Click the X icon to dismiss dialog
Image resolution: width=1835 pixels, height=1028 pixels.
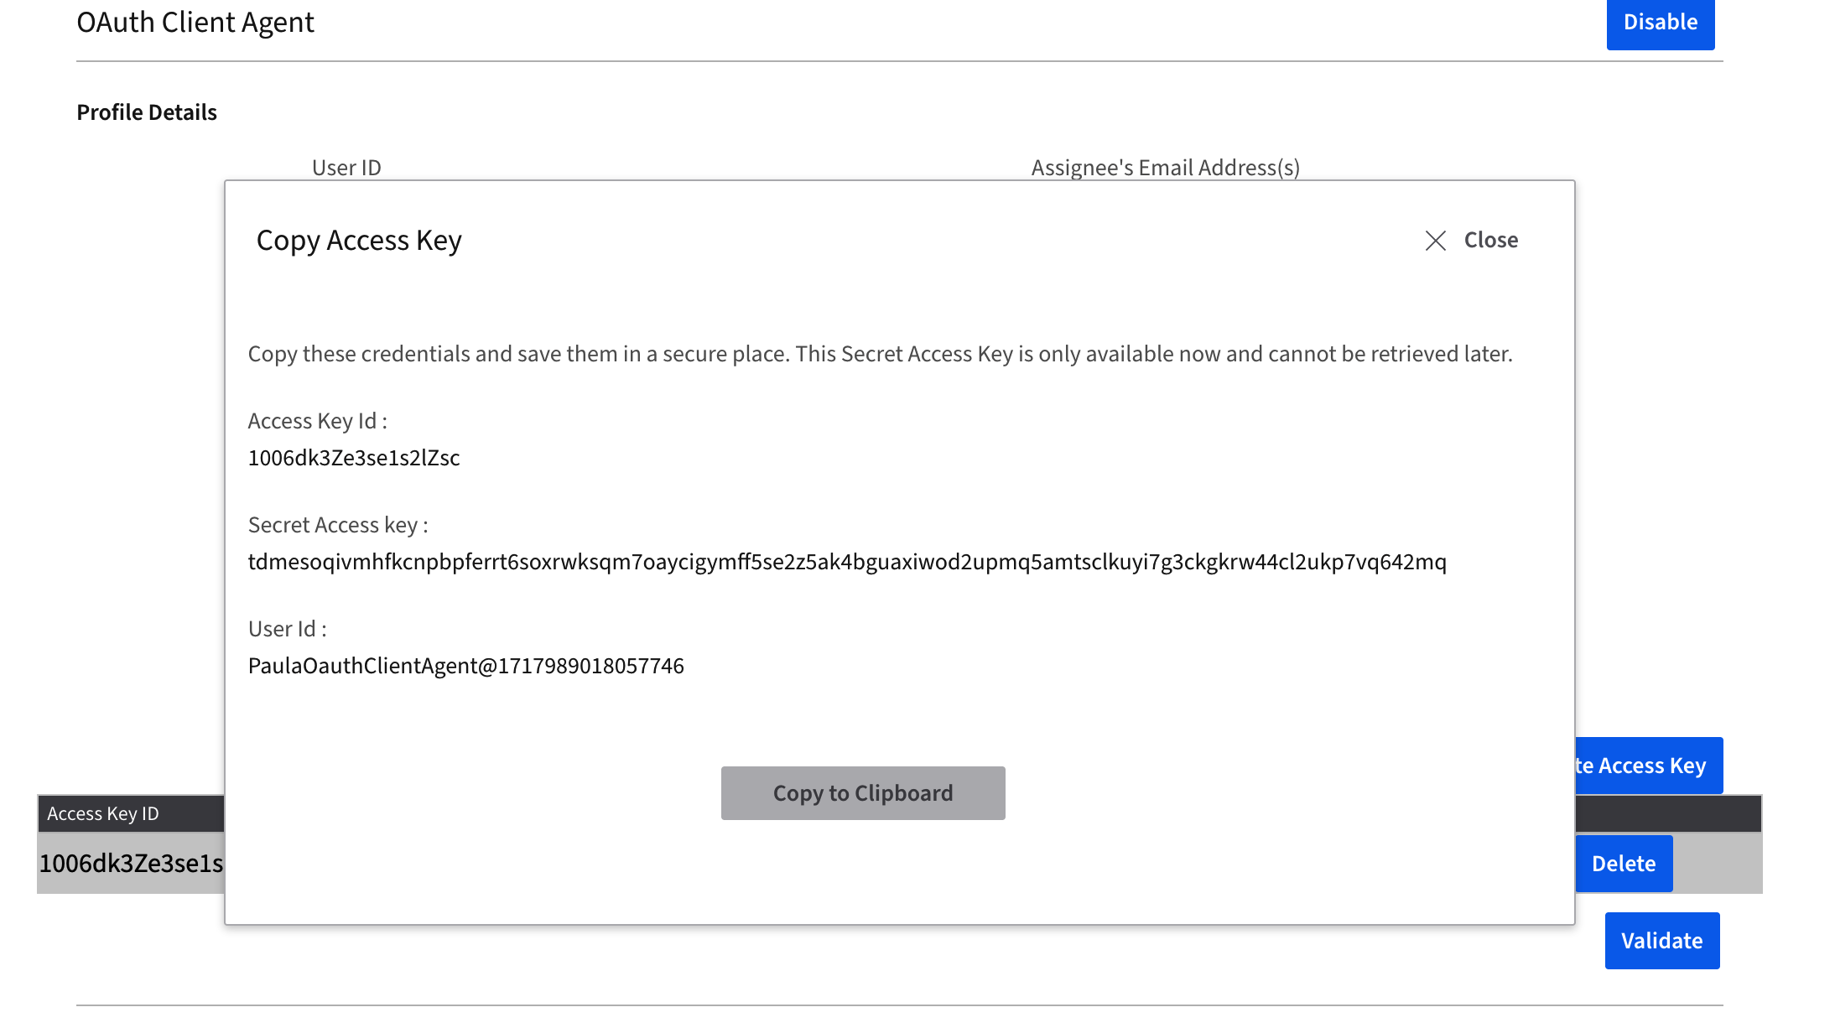click(x=1436, y=241)
